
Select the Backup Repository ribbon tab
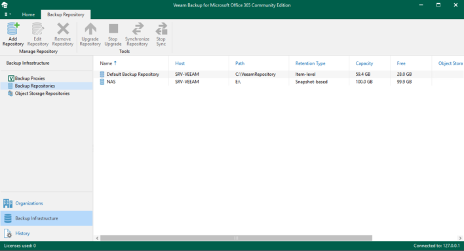pos(66,14)
